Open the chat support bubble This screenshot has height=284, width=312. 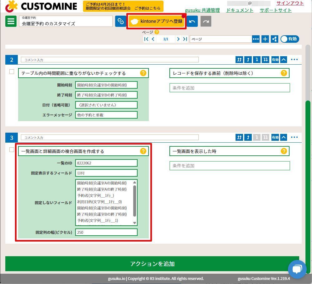297,269
